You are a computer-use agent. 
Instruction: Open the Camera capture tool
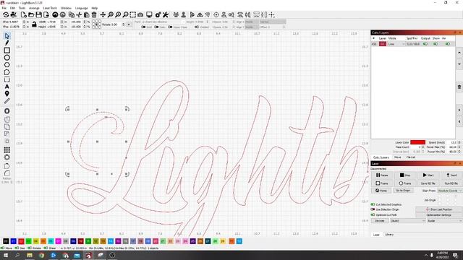[x=140, y=14]
